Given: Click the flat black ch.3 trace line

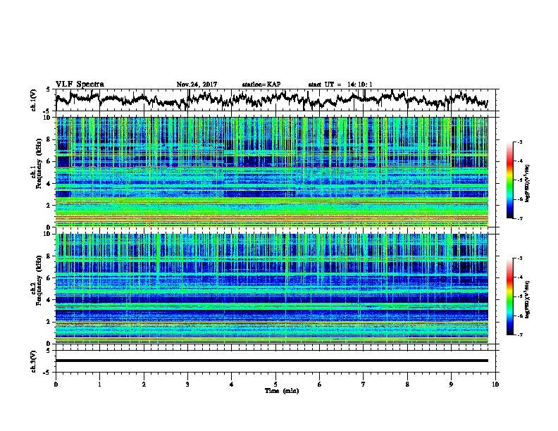Looking at the screenshot, I should tap(271, 361).
